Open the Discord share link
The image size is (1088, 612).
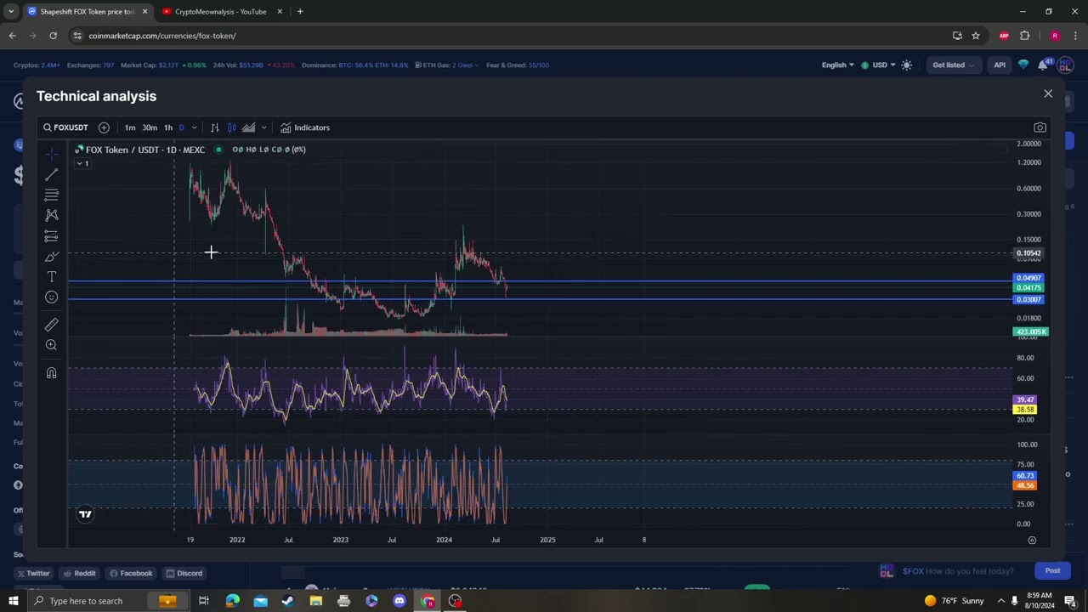click(x=184, y=573)
